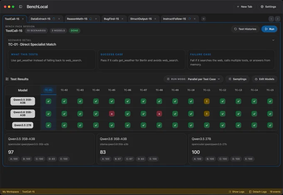Open Settings via gear icon
The height and width of the screenshot is (195, 283).
pos(268,7)
